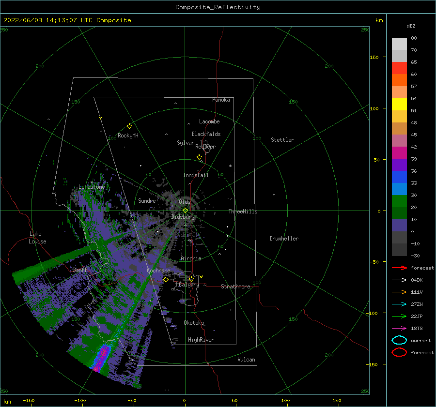
Task: Click the 39 dBZ purple swatch
Action: point(399,165)
